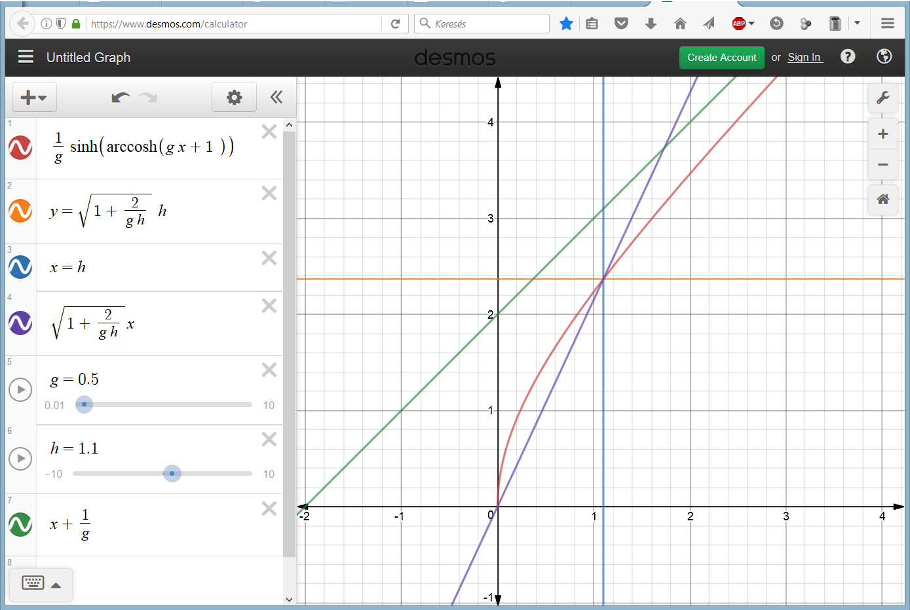This screenshot has height=610, width=910.
Task: Undo the last expression edit
Action: [121, 98]
